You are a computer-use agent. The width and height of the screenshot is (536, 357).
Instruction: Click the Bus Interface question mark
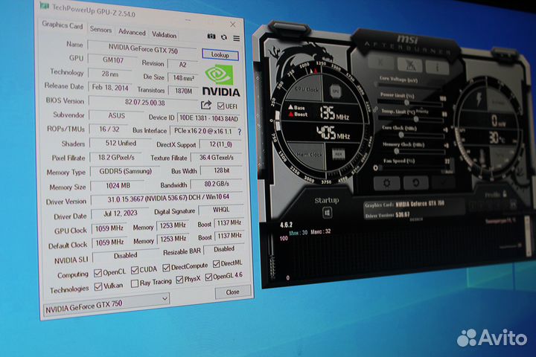[239, 132]
